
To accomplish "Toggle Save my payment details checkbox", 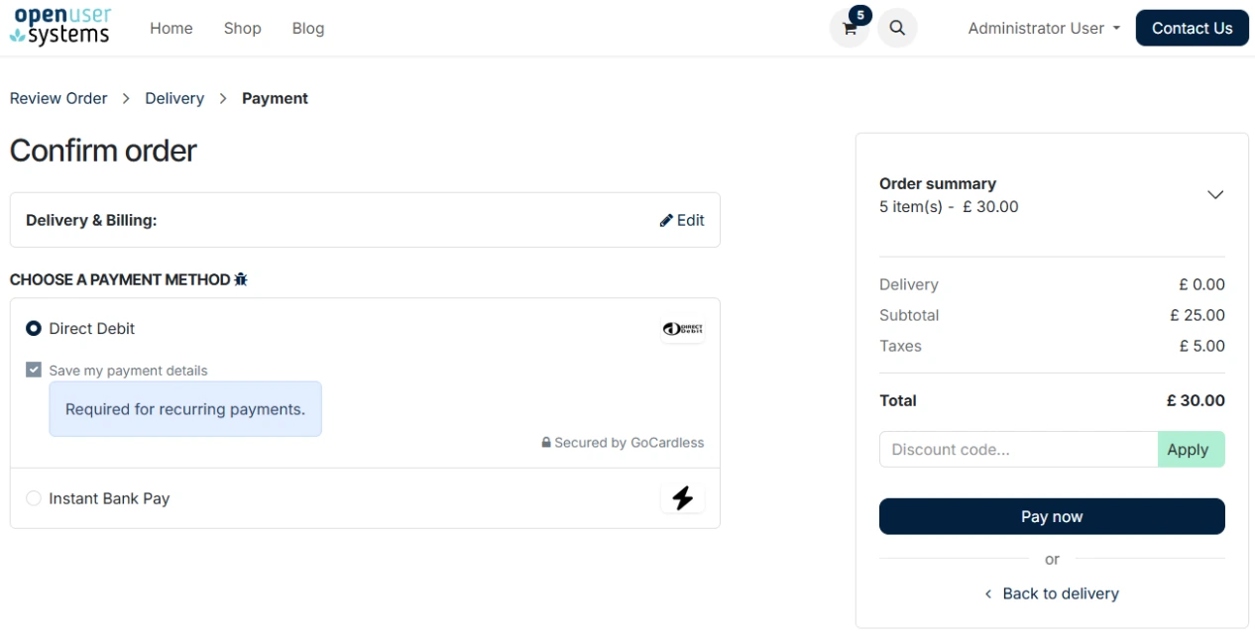I will [34, 371].
